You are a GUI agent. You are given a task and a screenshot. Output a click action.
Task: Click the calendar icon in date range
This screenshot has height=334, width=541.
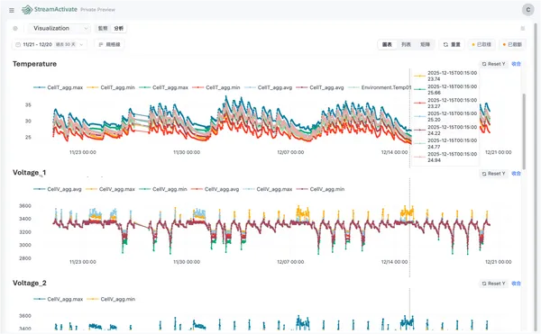pyautogui.click(x=18, y=45)
